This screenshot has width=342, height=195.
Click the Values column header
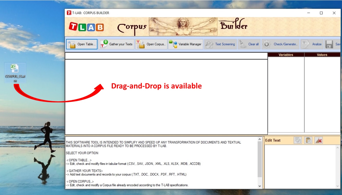[x=322, y=55]
